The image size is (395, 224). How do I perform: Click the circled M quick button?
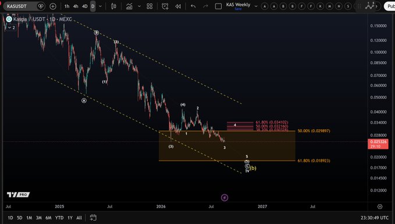[329, 6]
